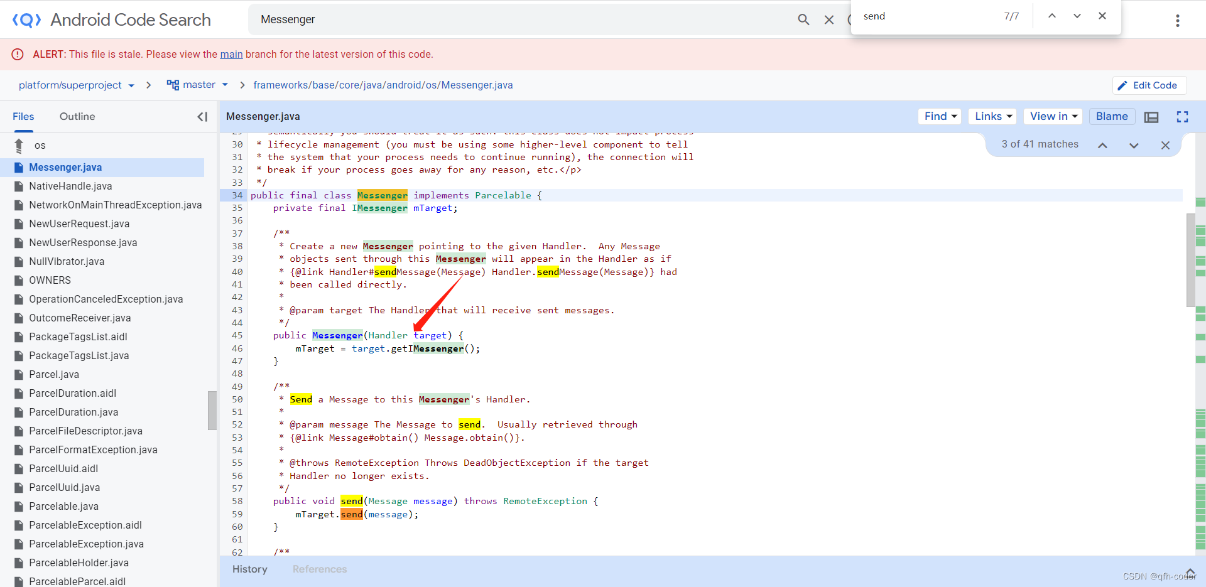Open Parcel.java file

[x=54, y=375]
